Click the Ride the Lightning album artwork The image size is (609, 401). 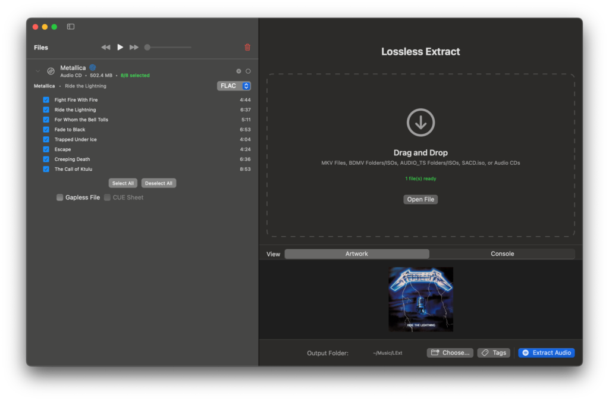(420, 299)
